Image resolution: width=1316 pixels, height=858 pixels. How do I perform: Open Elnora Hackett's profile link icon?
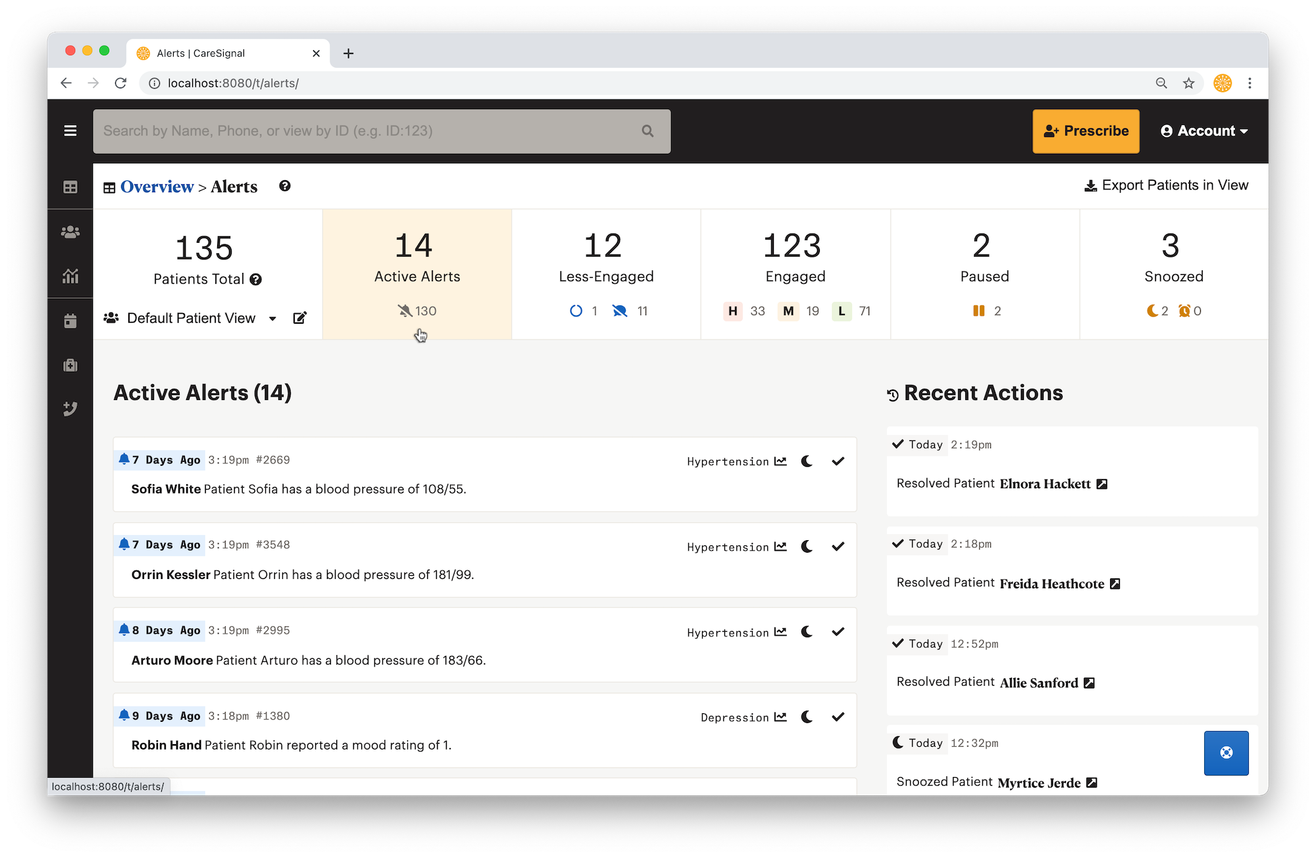tap(1102, 484)
